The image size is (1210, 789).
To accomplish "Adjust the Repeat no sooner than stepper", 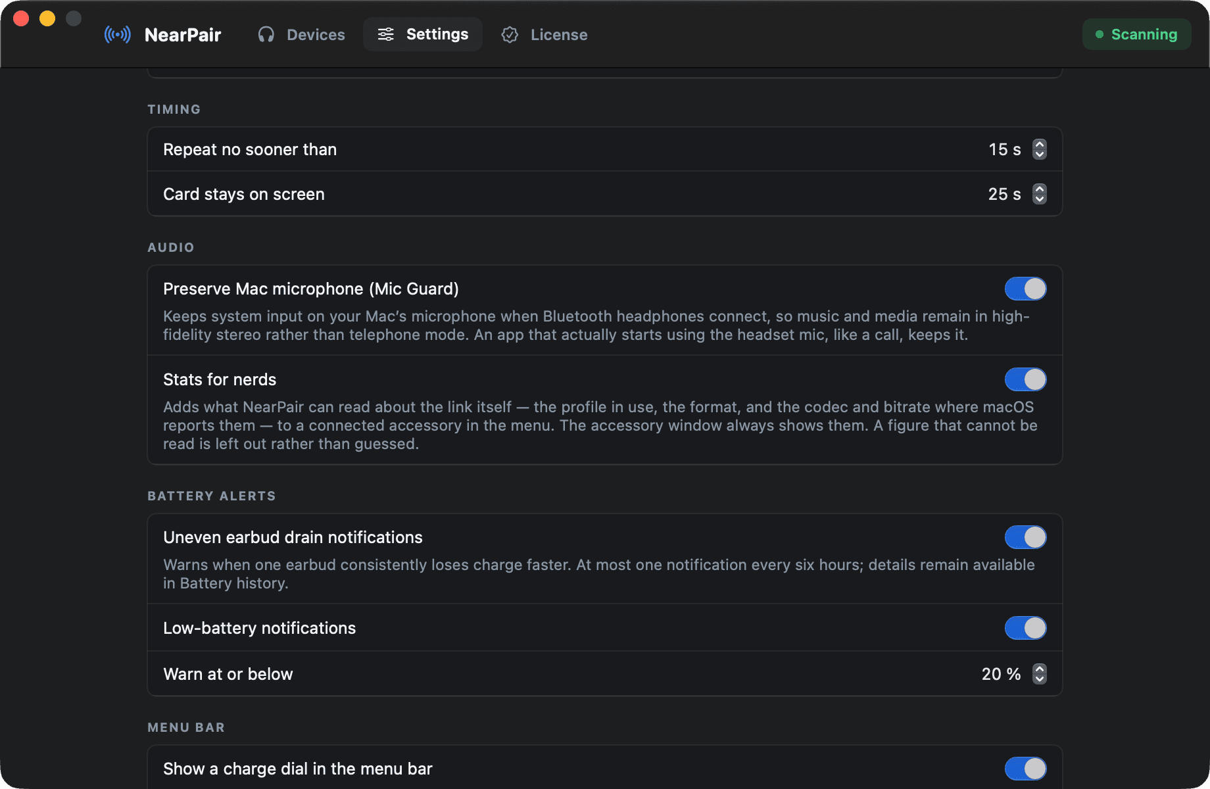I will click(x=1039, y=149).
